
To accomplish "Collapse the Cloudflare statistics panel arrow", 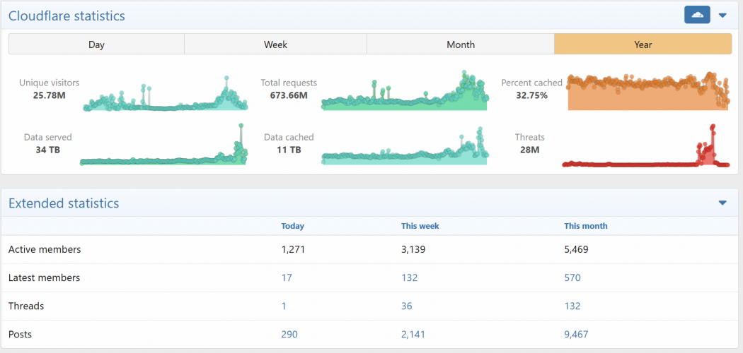I will (722, 16).
